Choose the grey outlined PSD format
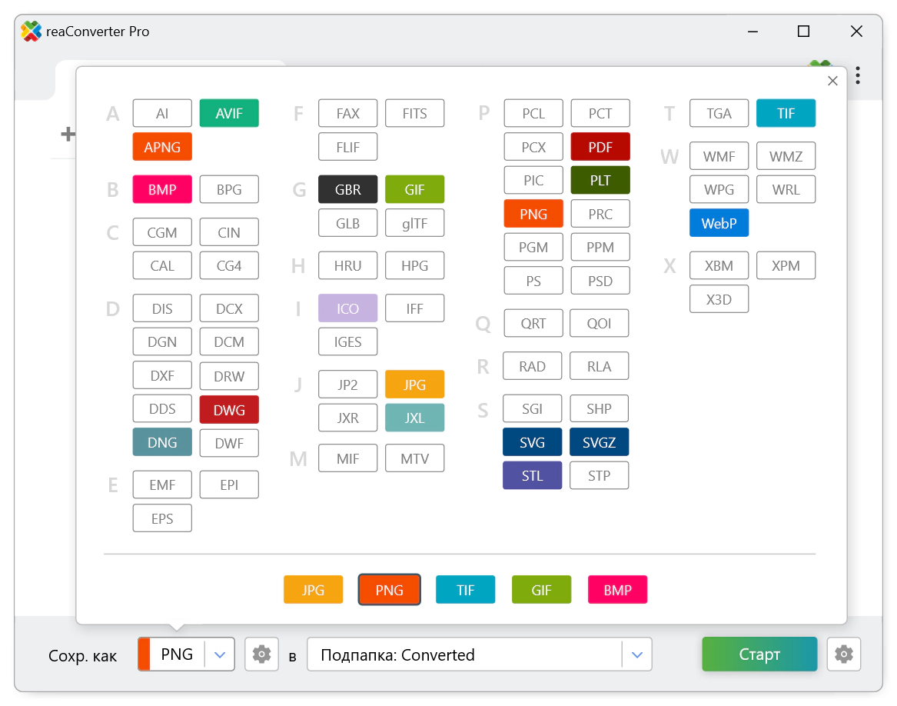This screenshot has width=897, height=706. pyautogui.click(x=600, y=281)
